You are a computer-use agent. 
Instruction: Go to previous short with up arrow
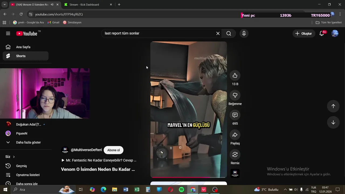pos(333,106)
